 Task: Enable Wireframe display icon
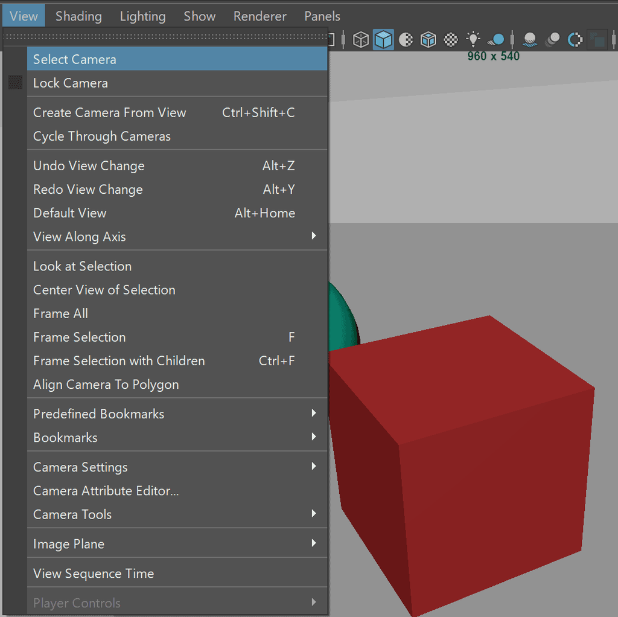click(360, 39)
